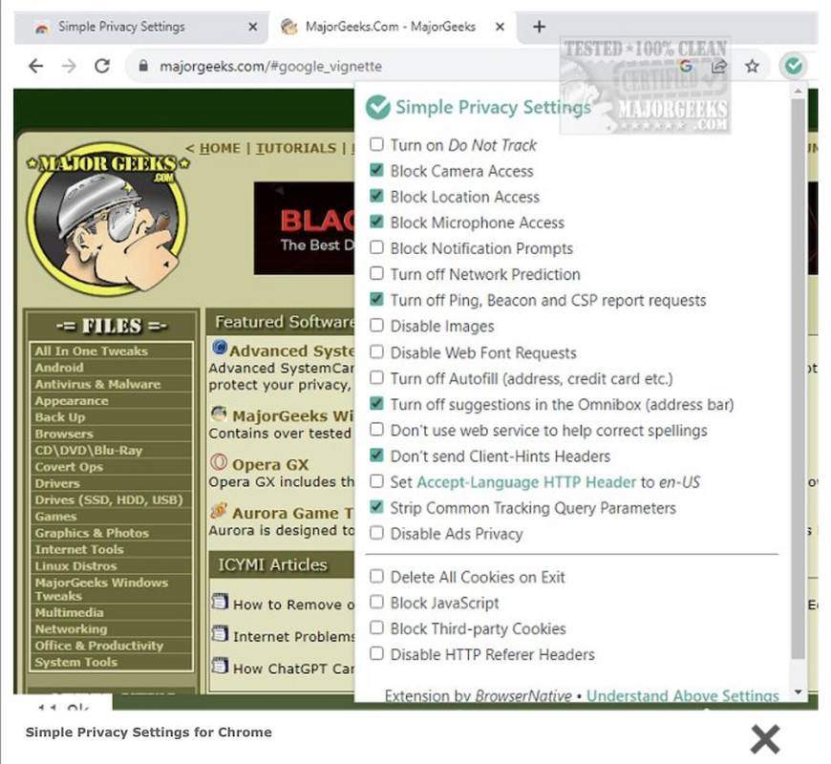Click the share page icon
Screen dimensions: 831x764
718,66
